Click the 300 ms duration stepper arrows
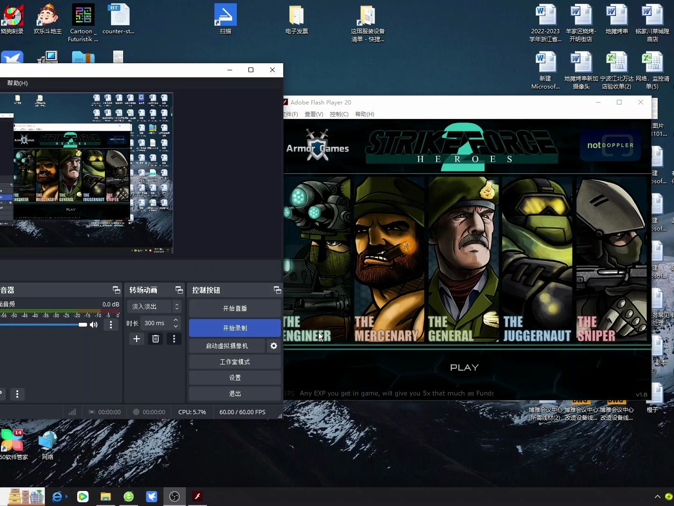 point(176,323)
